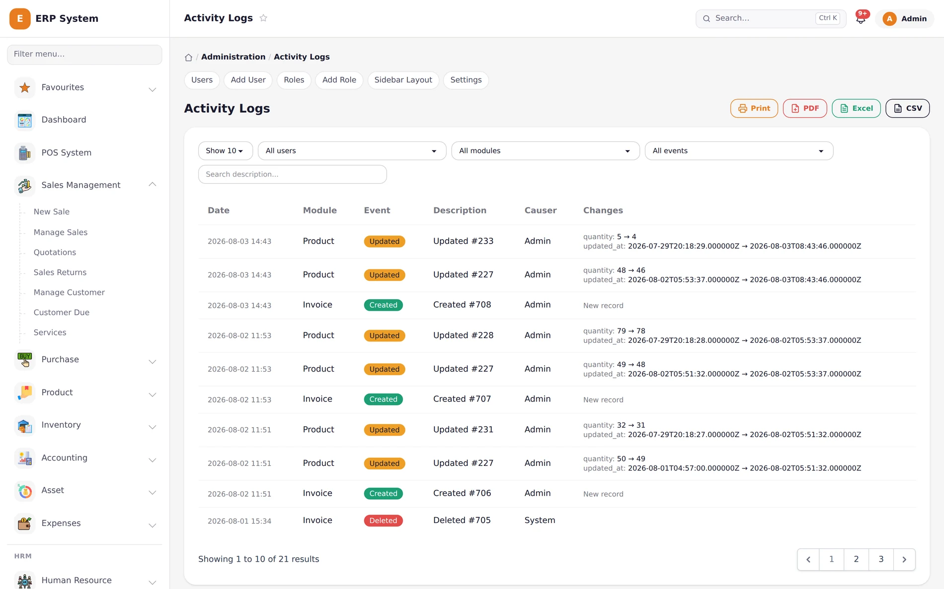Click the Deleted #705 description
944x589 pixels.
pos(462,521)
